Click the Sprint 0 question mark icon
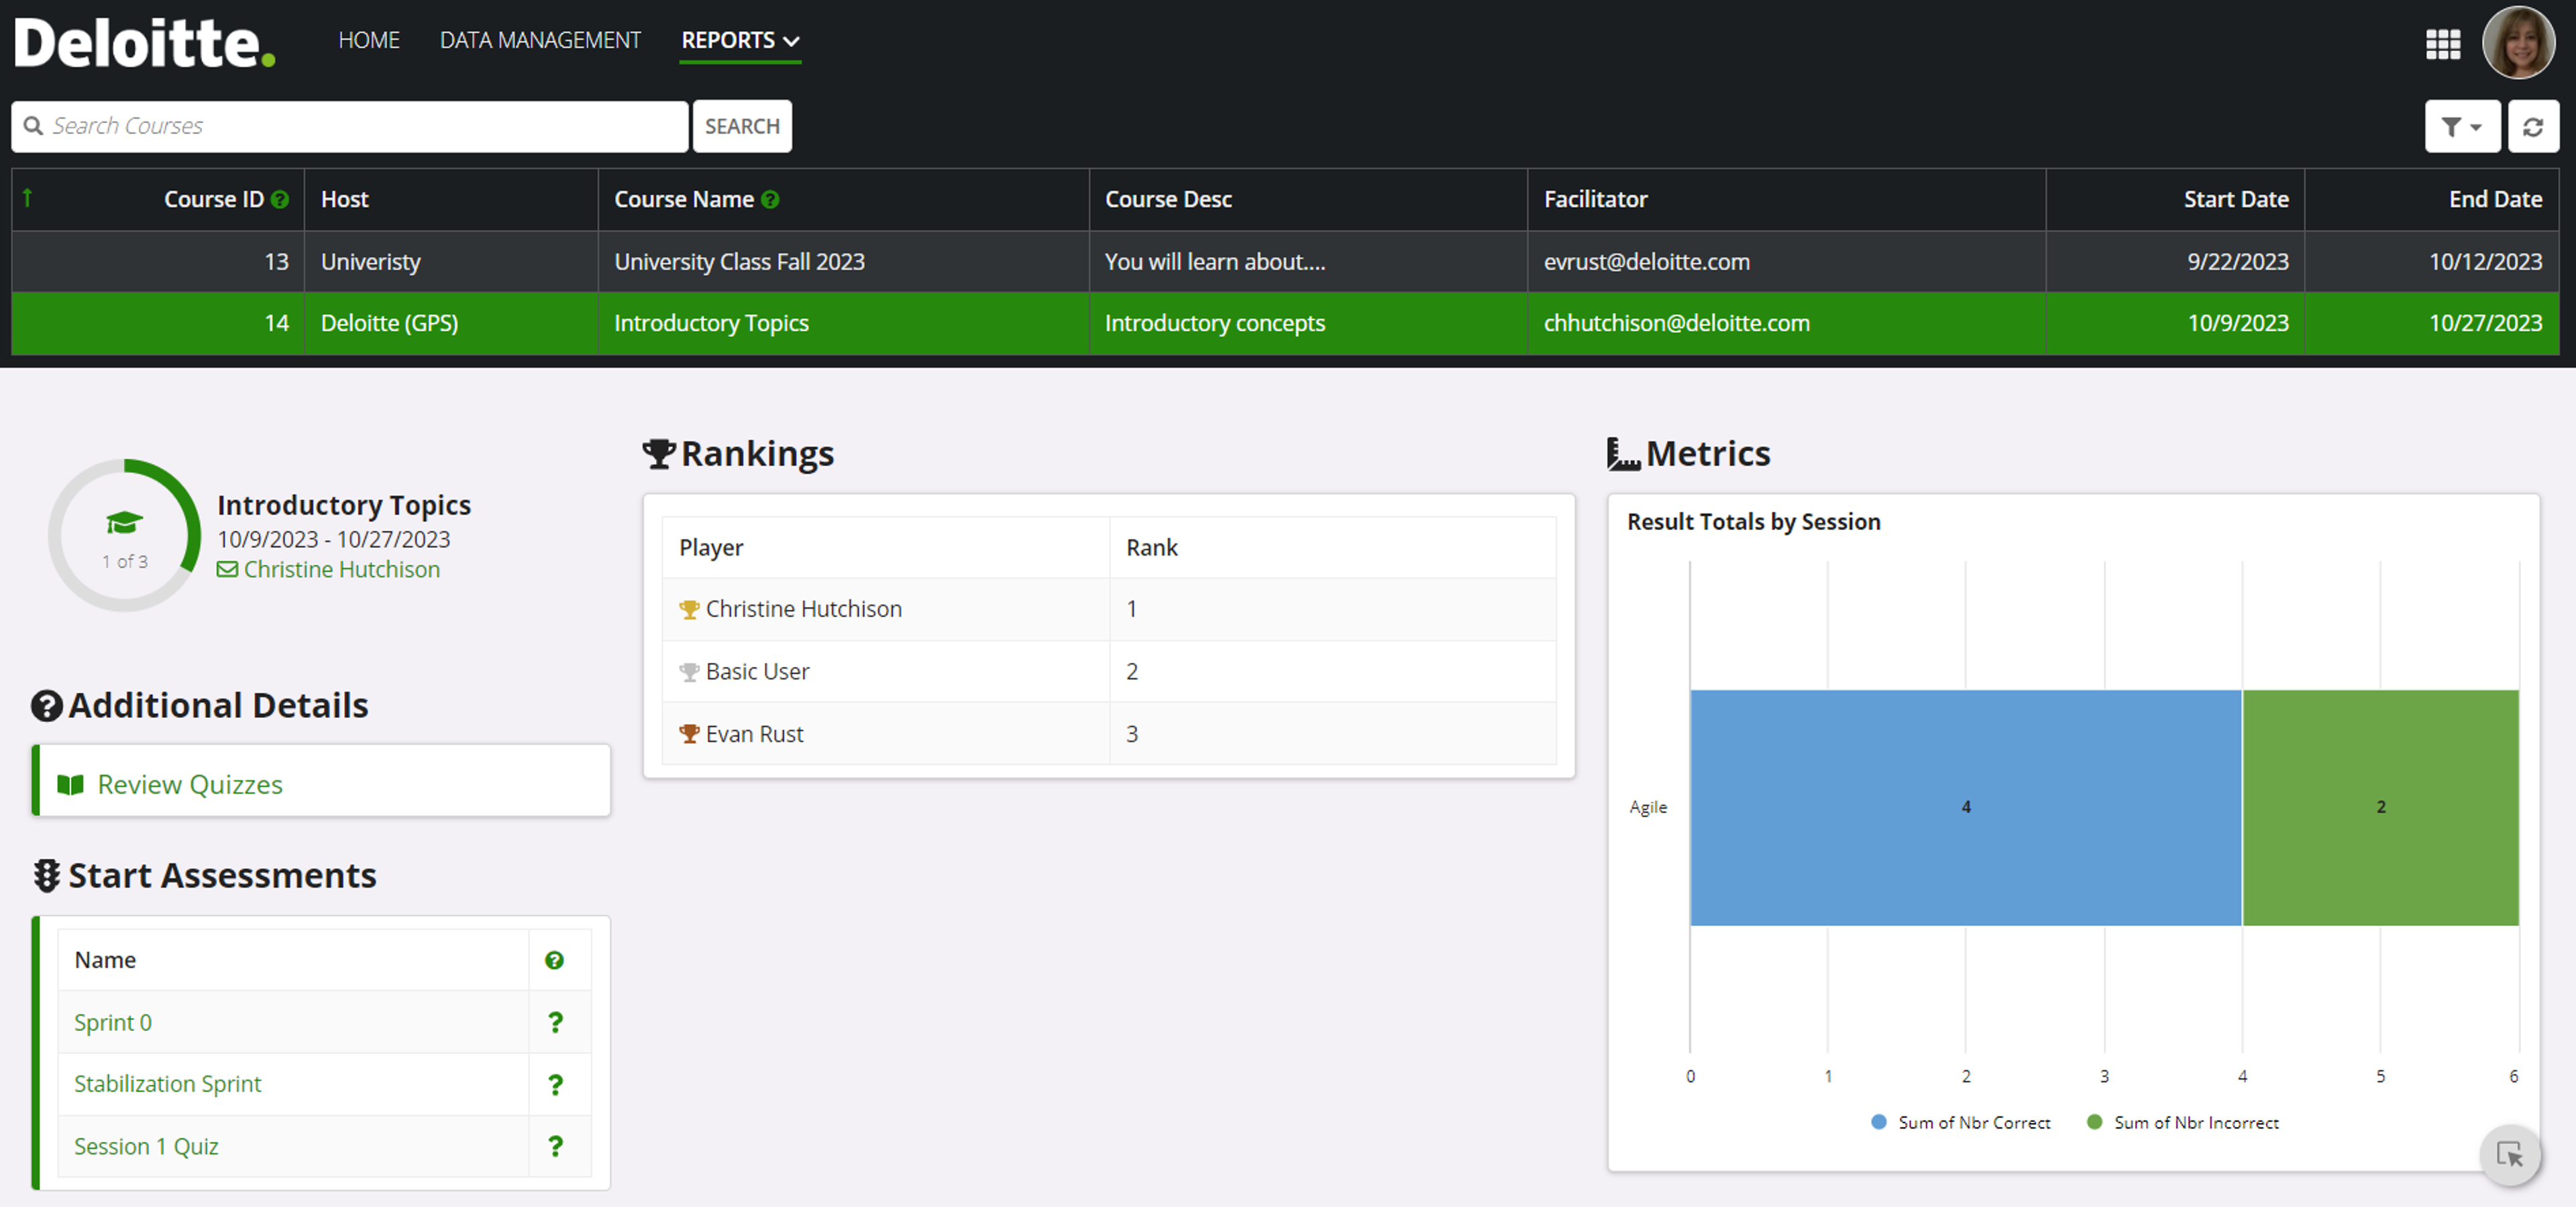 point(556,1022)
